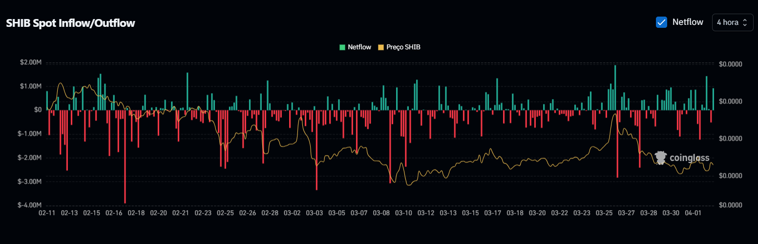Select the 04-01 date on x-axis

pos(694,213)
